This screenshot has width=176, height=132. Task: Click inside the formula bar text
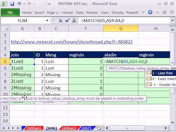click(124, 21)
